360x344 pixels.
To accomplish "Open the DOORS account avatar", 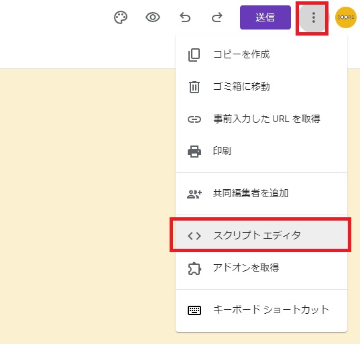I will pyautogui.click(x=346, y=17).
